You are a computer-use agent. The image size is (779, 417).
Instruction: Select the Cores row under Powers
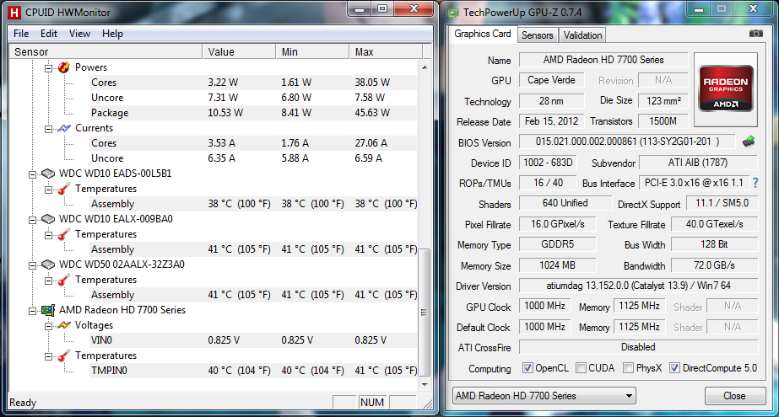point(253,83)
